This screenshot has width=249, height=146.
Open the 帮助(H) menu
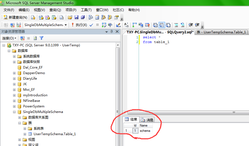134,10
